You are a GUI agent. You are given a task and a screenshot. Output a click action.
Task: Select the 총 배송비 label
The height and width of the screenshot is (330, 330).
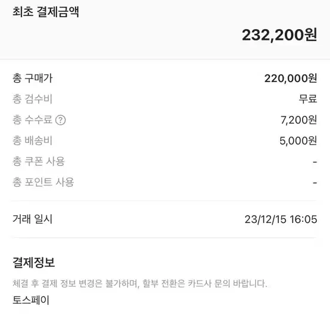click(33, 140)
